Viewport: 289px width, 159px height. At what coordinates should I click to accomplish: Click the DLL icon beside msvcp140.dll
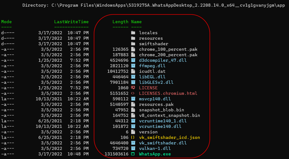click(x=133, y=99)
